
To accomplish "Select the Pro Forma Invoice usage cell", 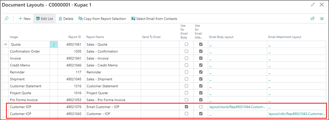I will click(x=29, y=100).
